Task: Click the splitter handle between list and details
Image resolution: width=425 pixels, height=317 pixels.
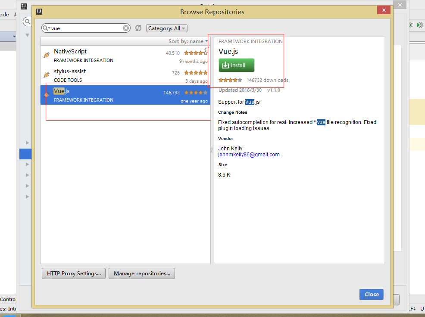Action: click(212, 150)
